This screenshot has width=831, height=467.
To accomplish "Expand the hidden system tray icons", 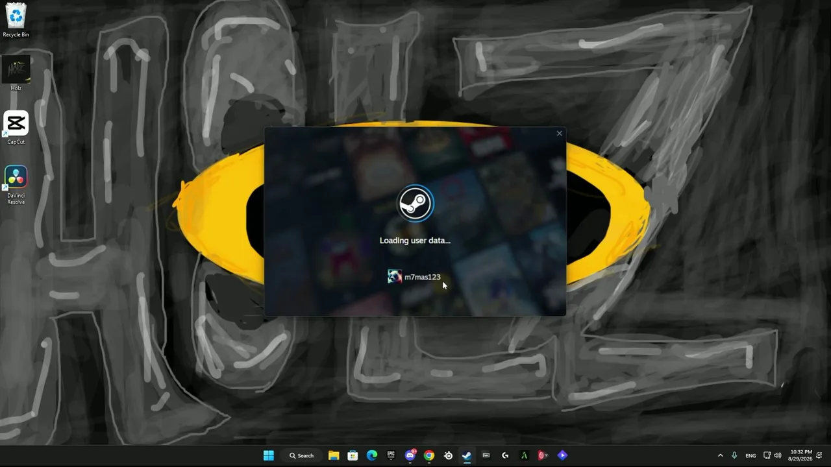I will tap(720, 455).
